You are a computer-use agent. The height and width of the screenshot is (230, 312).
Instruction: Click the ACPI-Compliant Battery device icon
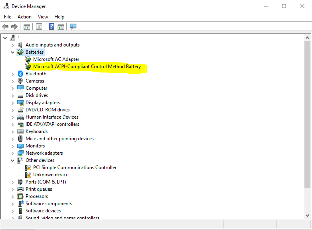(x=28, y=67)
